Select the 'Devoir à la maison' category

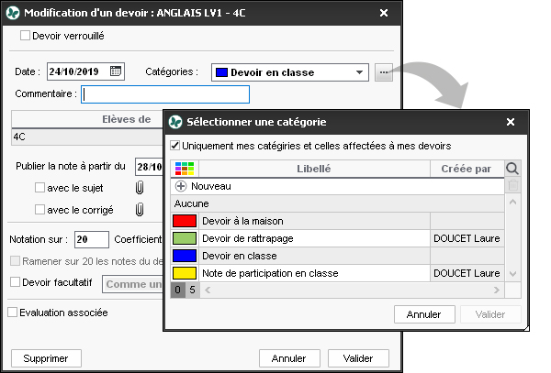click(337, 221)
